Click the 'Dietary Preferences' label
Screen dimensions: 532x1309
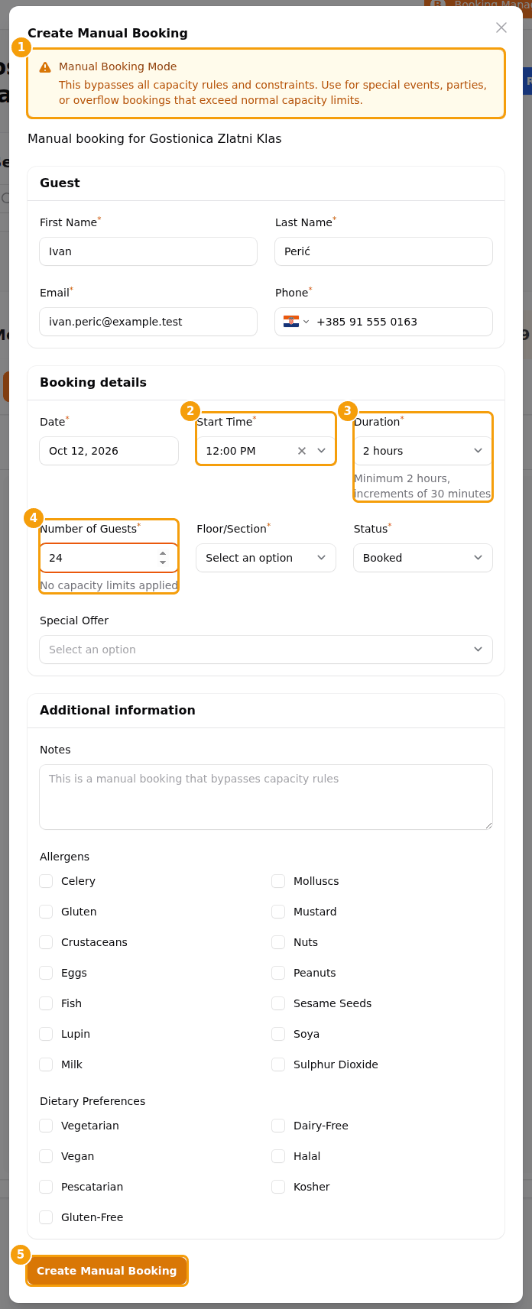(x=92, y=1101)
